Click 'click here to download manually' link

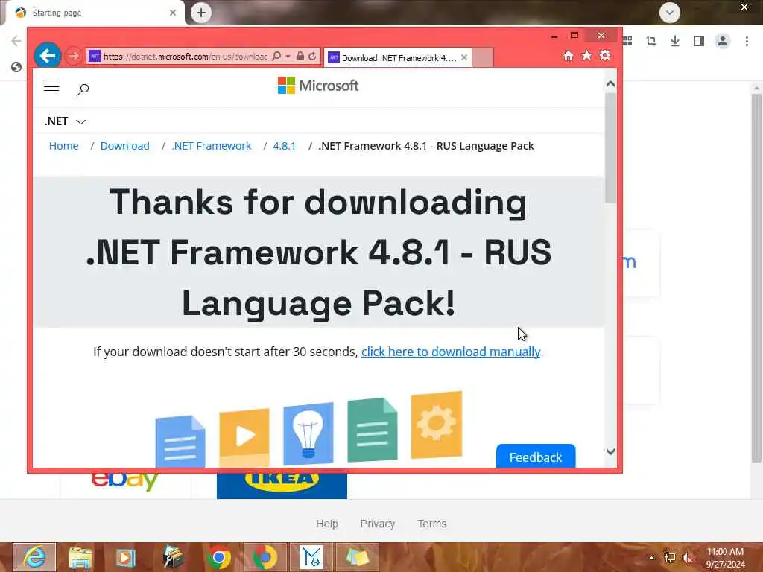pos(451,352)
